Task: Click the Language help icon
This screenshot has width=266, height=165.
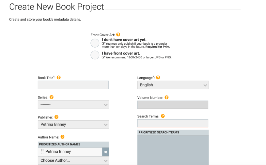Action: click(158, 78)
